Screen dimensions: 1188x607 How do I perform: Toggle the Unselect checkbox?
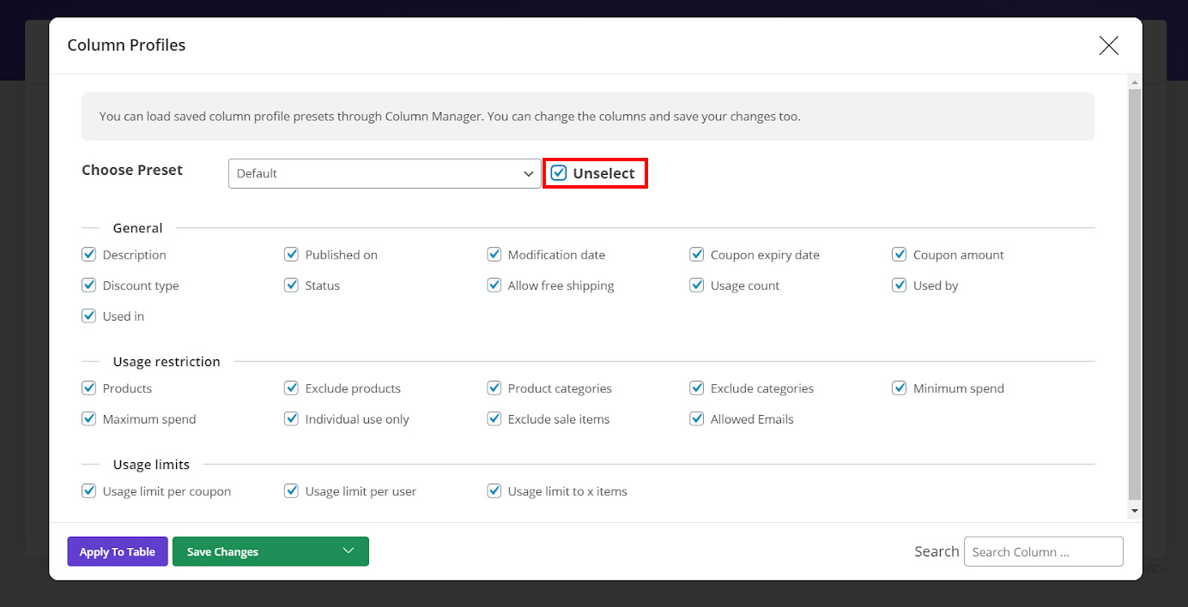click(559, 173)
